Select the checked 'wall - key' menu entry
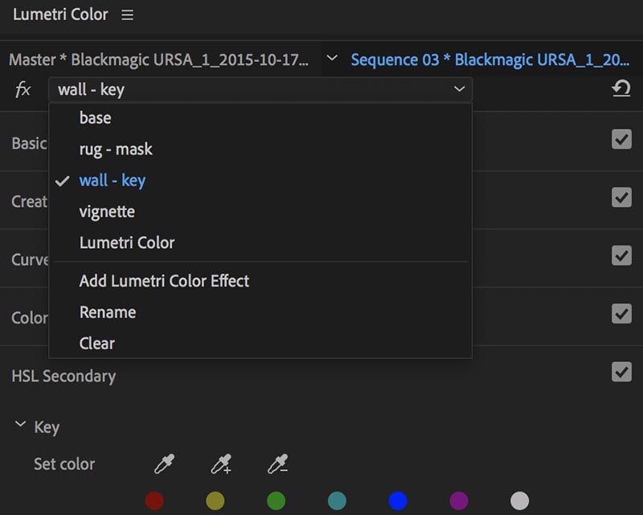643x515 pixels. click(260, 180)
